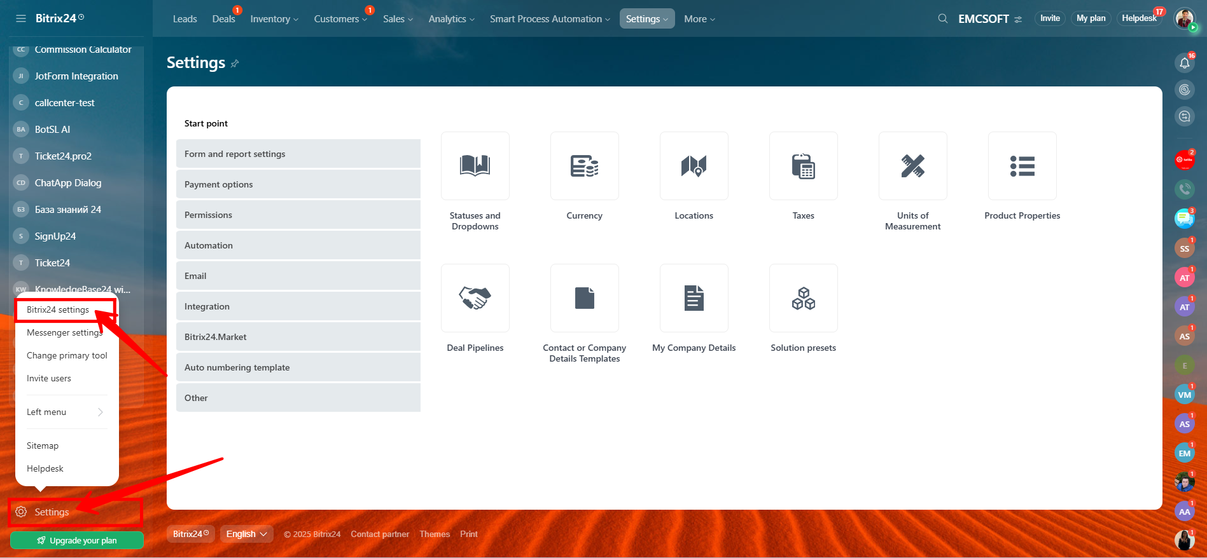Open the Solution presets cubes icon
Image resolution: width=1207 pixels, height=558 pixels.
pos(804,298)
